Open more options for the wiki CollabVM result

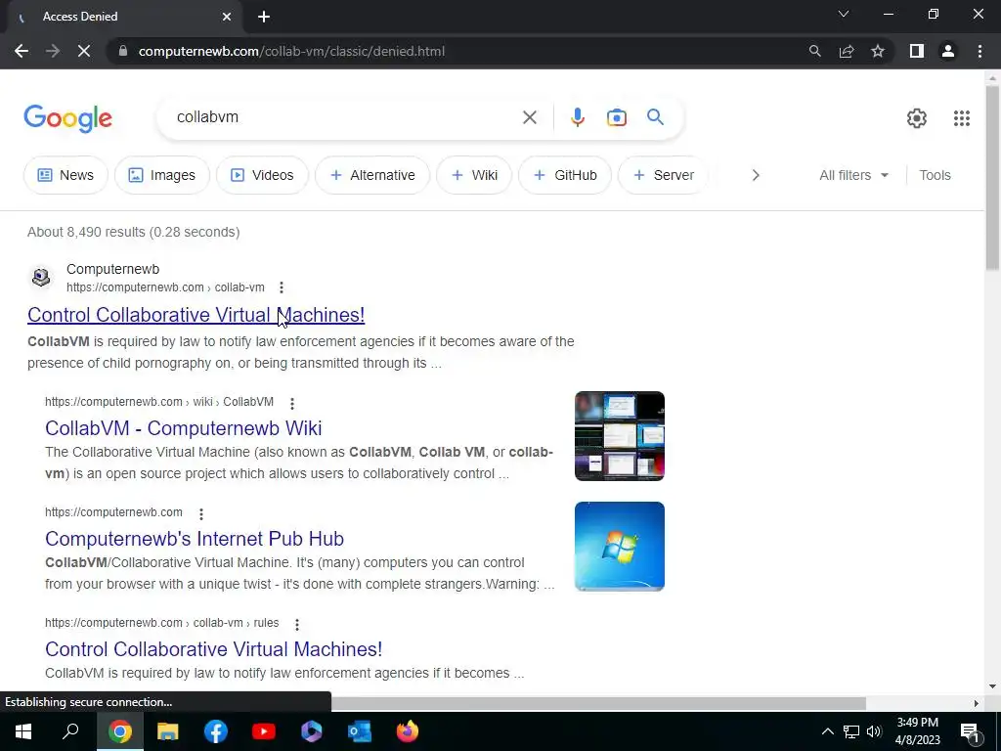(291, 403)
